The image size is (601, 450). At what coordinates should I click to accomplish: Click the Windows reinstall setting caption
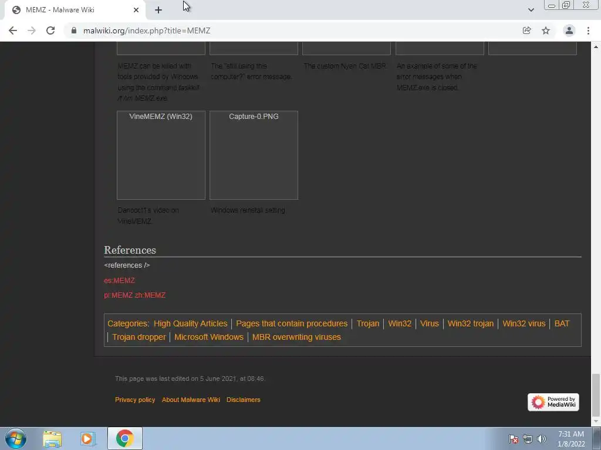(x=248, y=210)
